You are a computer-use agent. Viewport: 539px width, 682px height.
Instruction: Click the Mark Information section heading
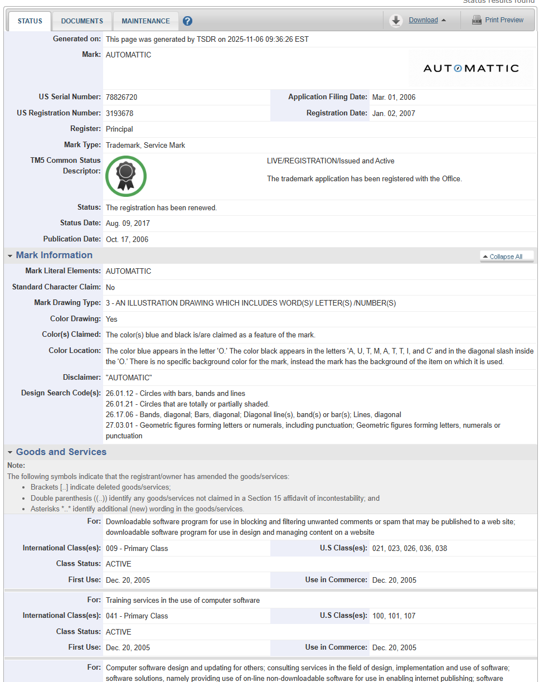tap(54, 255)
